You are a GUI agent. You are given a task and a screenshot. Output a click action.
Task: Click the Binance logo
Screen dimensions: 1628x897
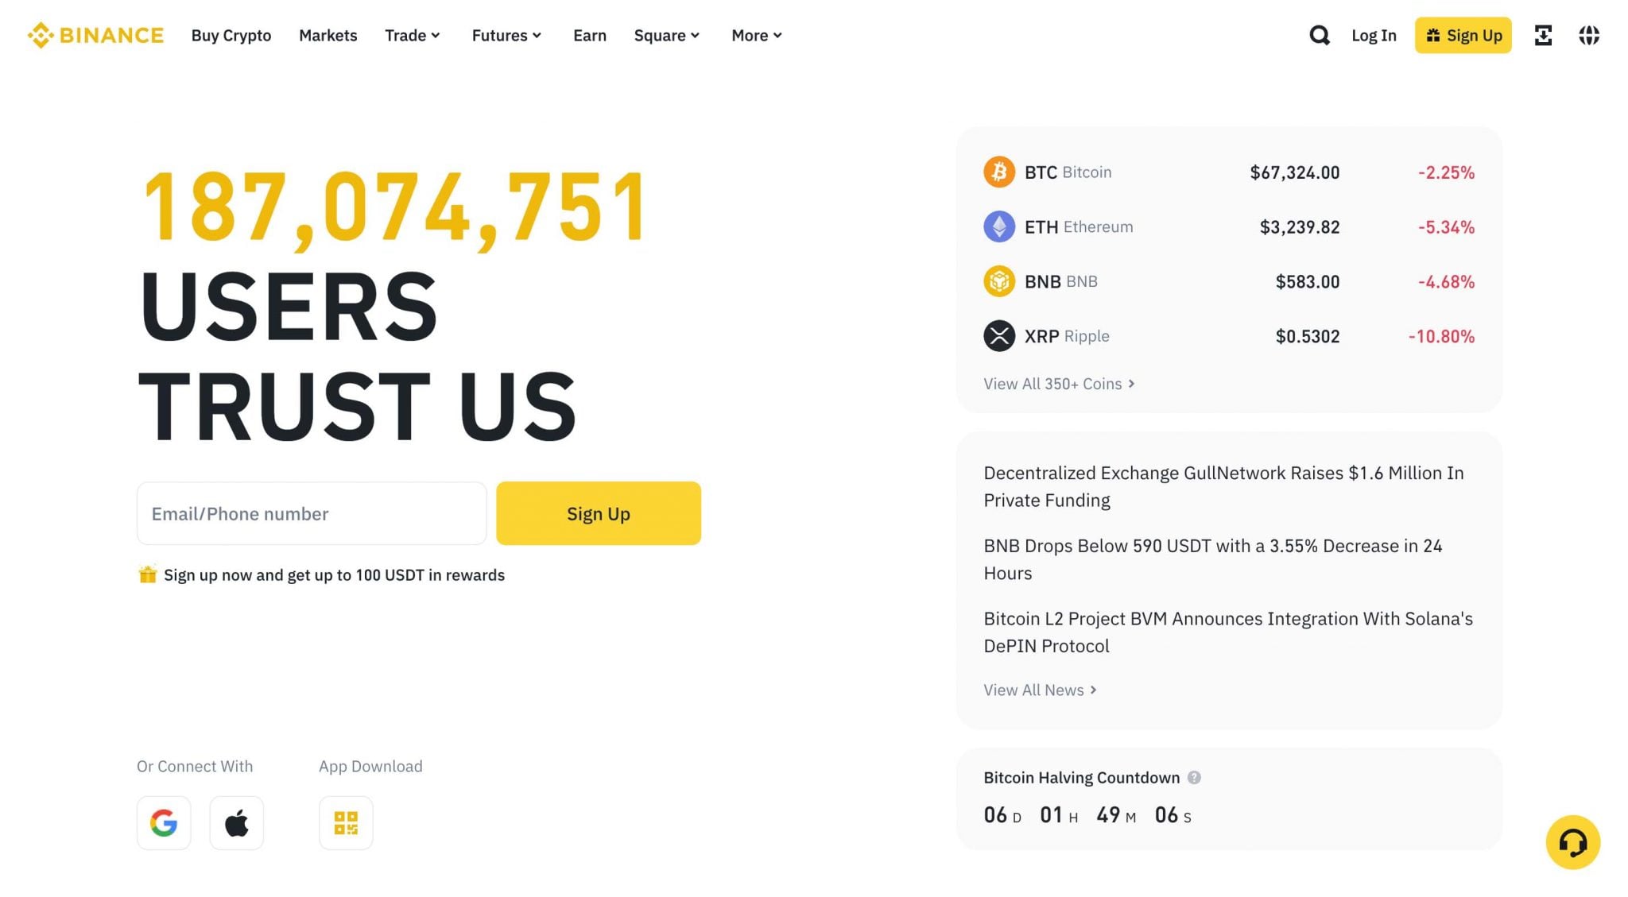pyautogui.click(x=95, y=35)
